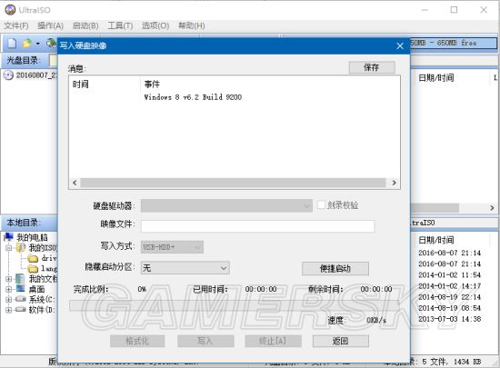Click the Open file icon in toolbar

point(27,44)
